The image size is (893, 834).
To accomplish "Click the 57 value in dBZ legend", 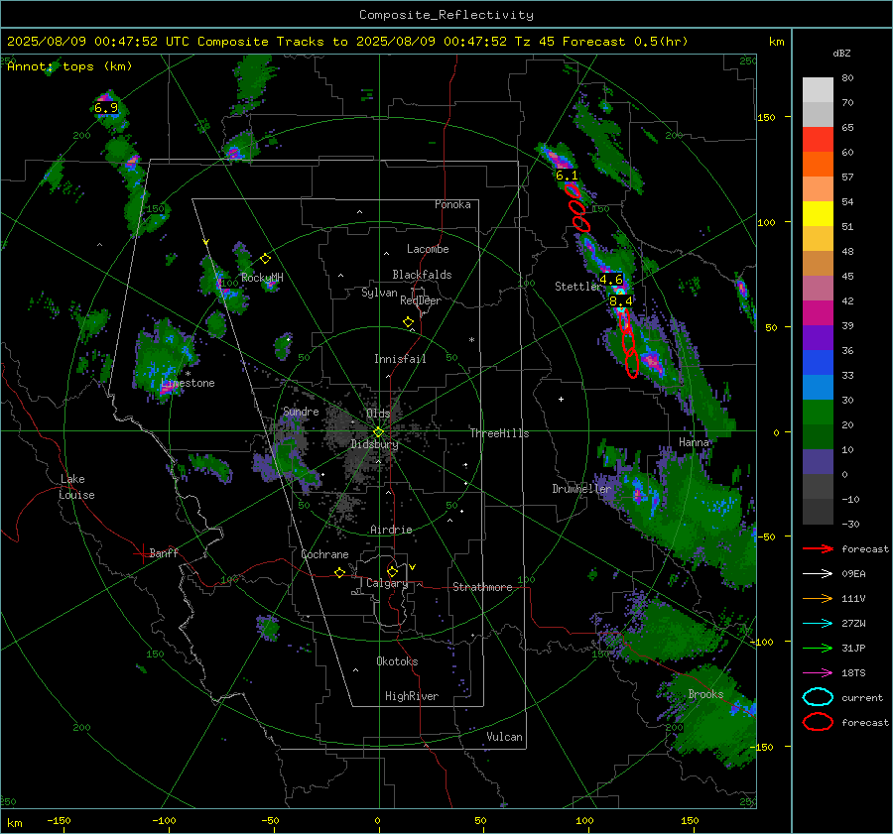I will [847, 178].
